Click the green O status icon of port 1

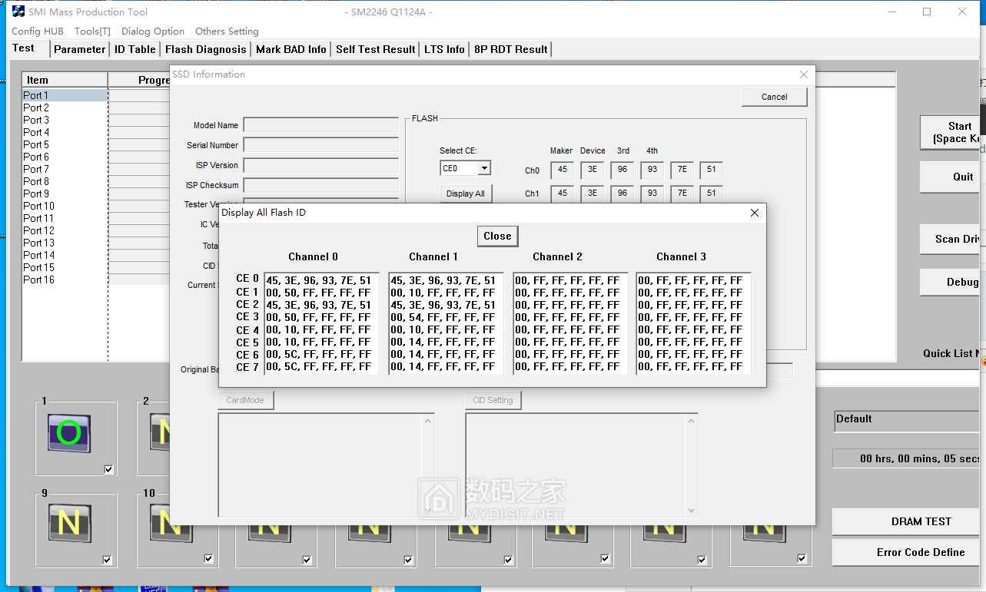pos(69,433)
